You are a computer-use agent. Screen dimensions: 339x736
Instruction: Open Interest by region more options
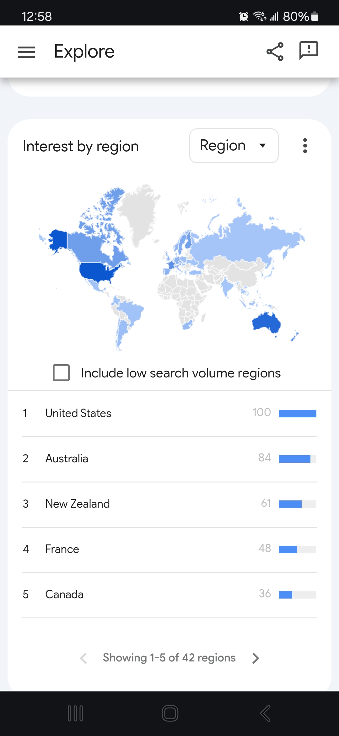(305, 146)
